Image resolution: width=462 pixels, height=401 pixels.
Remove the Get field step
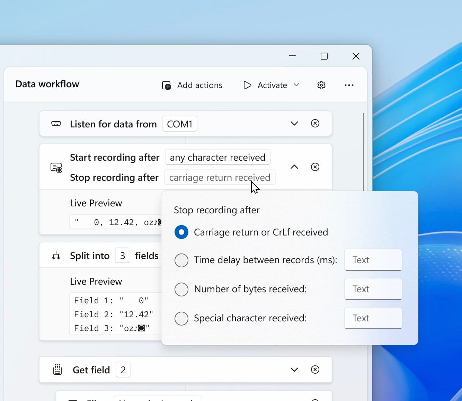pos(315,369)
